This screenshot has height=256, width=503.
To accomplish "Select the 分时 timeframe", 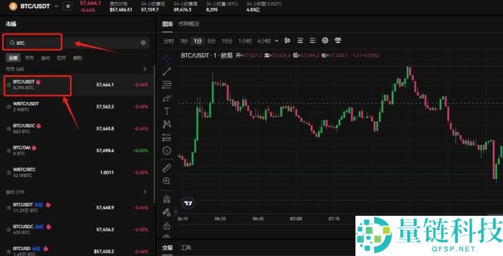I will [x=169, y=41].
